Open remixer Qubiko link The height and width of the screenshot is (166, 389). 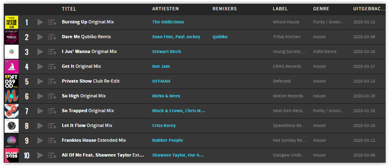coord(220,37)
